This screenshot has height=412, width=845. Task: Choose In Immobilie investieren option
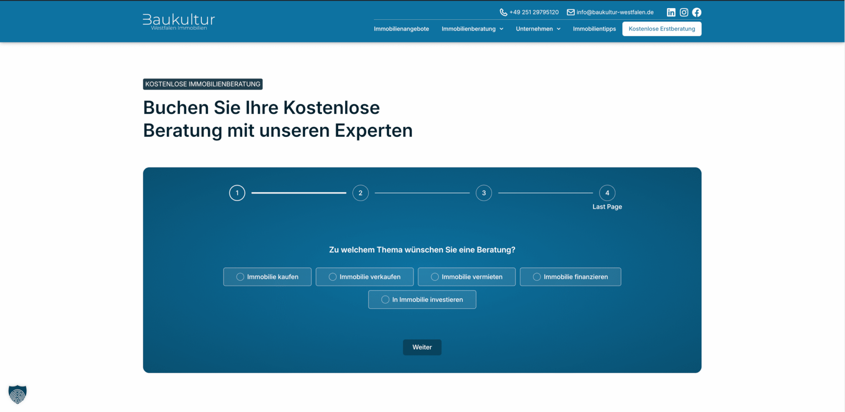click(385, 300)
